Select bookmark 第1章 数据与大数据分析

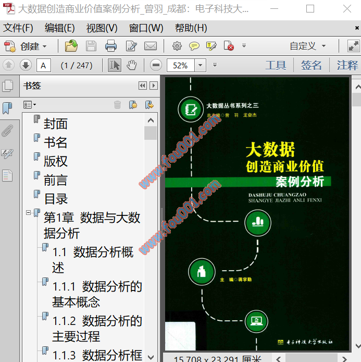[x=92, y=225]
